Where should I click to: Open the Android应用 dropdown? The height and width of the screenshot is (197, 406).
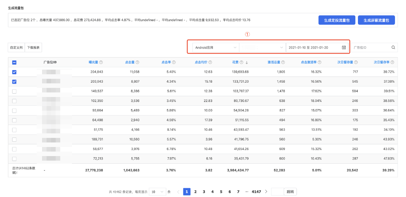point(216,48)
